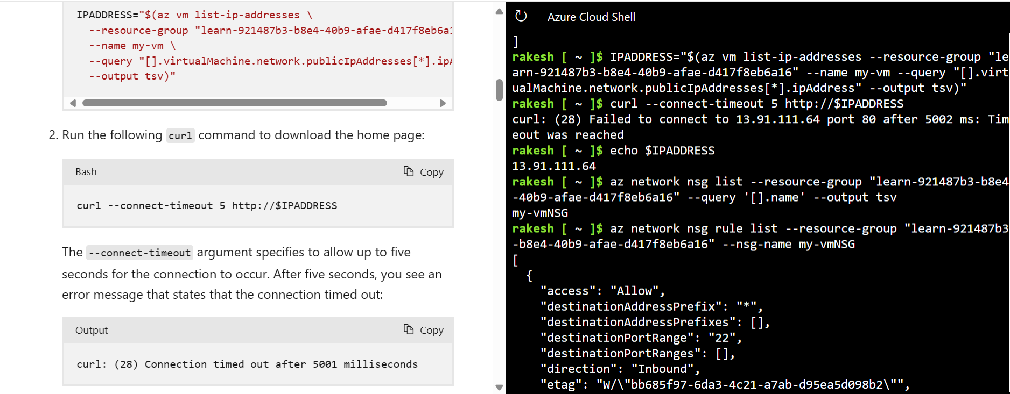
Task: Click the inline '--connect-timeout' code text
Action: (140, 253)
